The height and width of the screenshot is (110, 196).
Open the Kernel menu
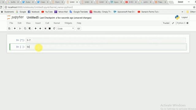57,23
